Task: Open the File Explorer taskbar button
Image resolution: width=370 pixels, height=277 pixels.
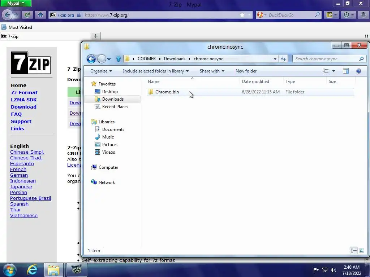Action: pos(53,270)
